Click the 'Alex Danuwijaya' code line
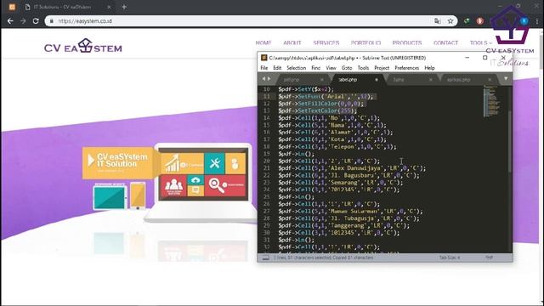 [352, 168]
